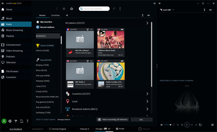Viewport: 217px width, 132px height.
Task: Click Manage stations link
Action: [64, 119]
